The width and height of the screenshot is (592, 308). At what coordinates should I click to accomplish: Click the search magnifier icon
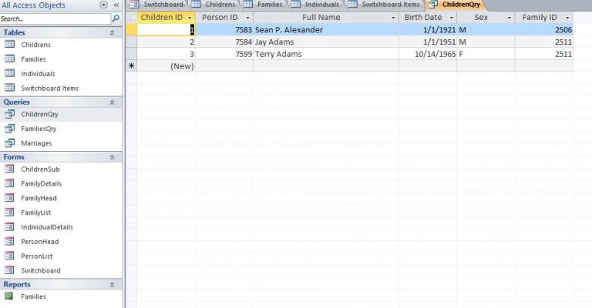(116, 18)
